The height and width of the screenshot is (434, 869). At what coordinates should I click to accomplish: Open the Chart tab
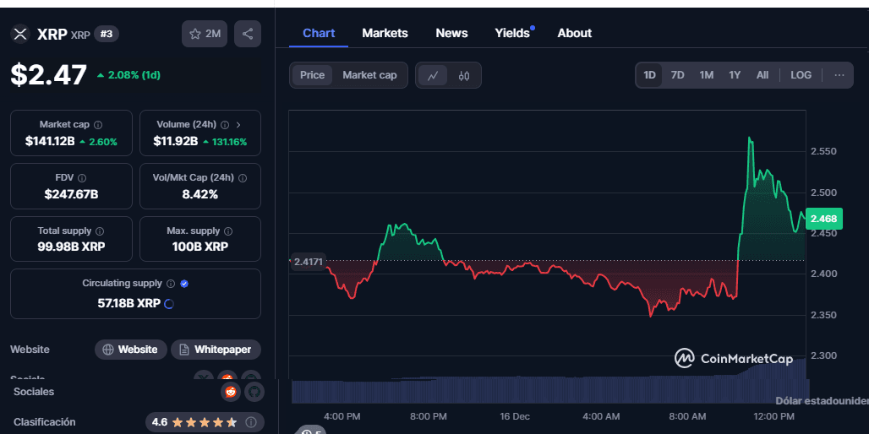coord(319,33)
